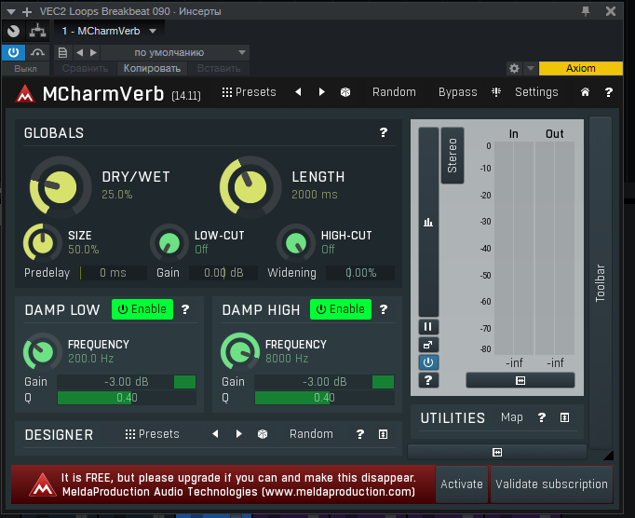Viewport: 635px width, 518px height.
Task: Show help for GLOBALS section
Action: (x=383, y=132)
